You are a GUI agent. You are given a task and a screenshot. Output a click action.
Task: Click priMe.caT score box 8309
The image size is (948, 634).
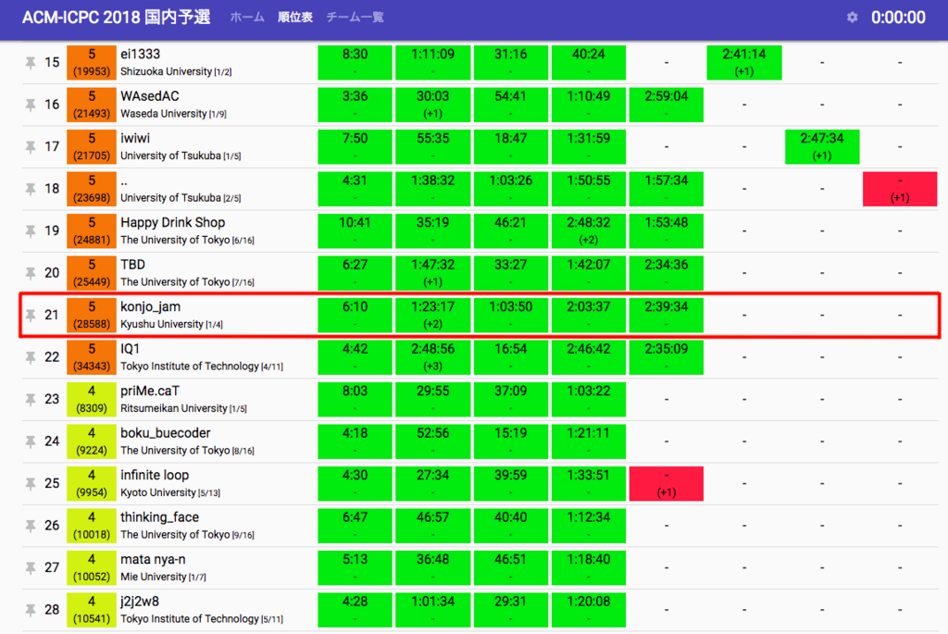coord(92,400)
